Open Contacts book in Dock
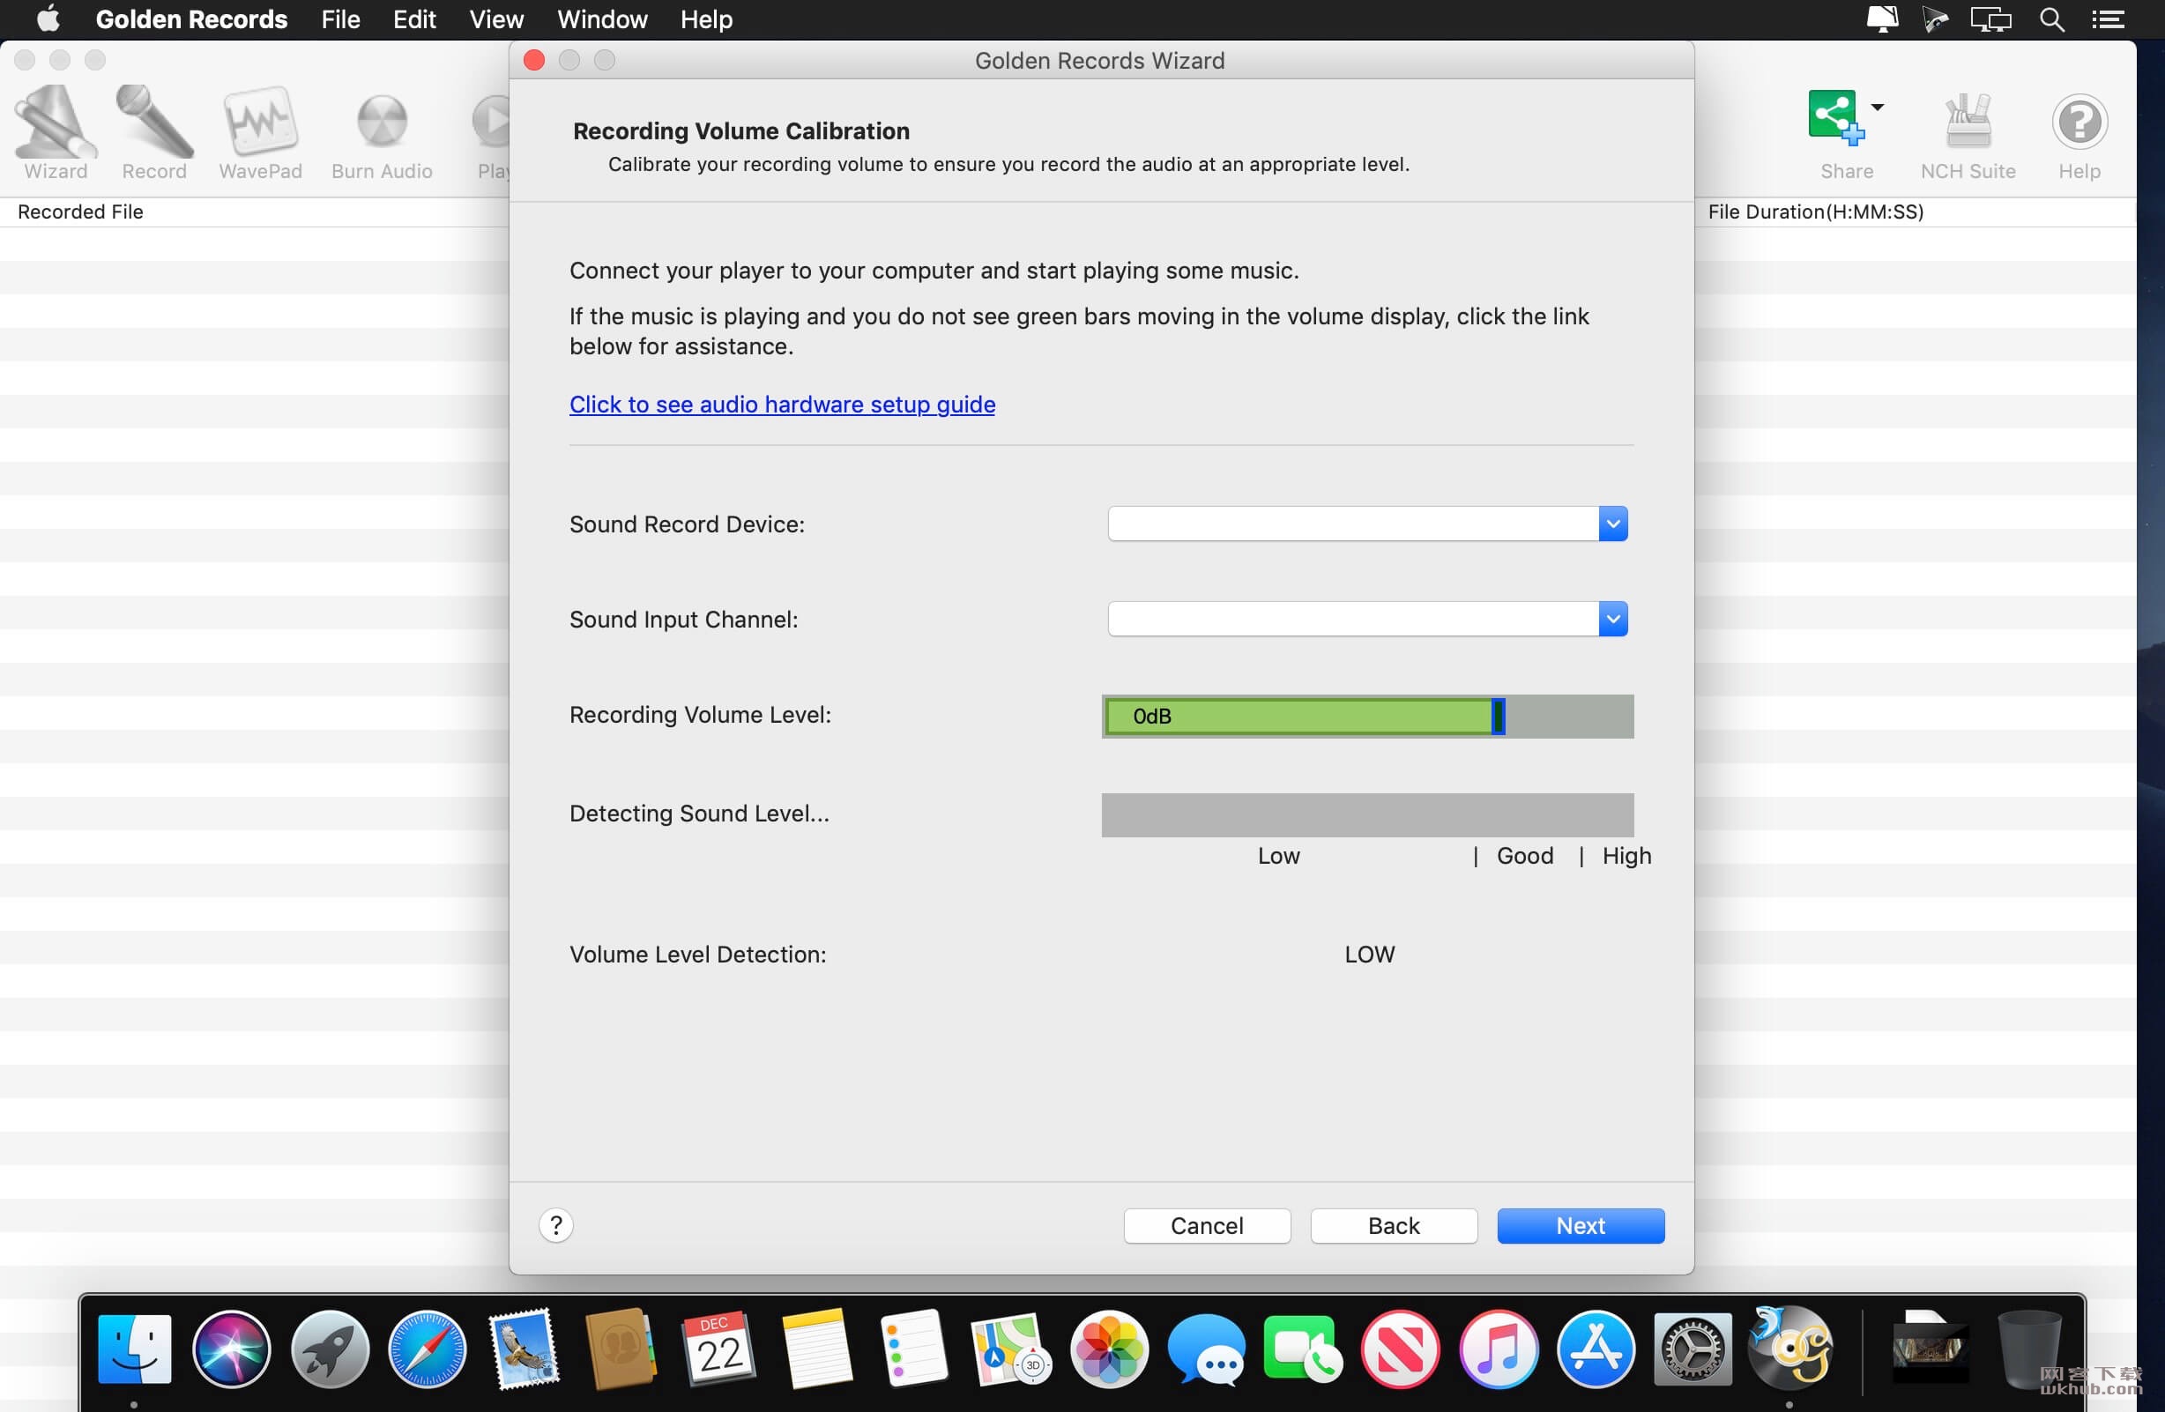This screenshot has height=1412, width=2165. (621, 1349)
